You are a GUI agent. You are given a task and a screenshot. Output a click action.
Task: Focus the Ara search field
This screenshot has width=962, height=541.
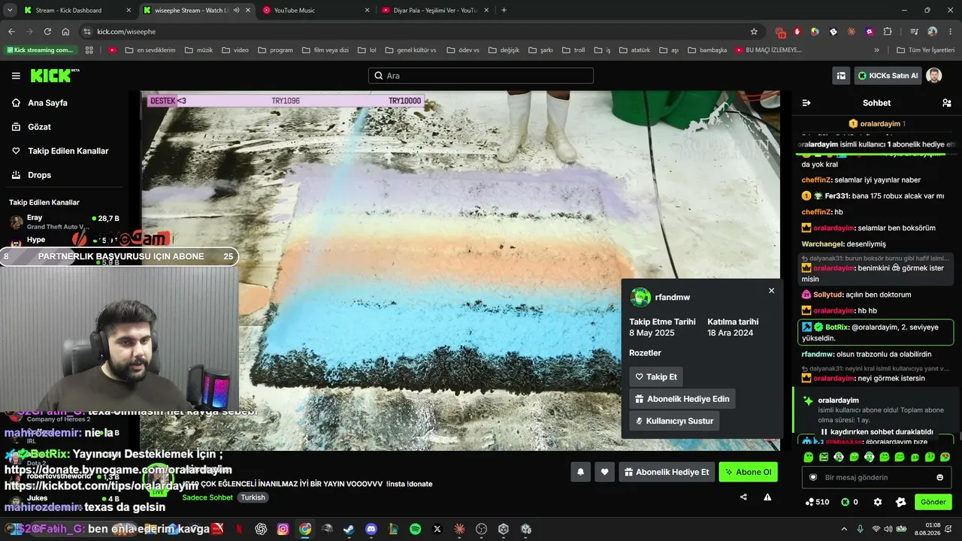coord(481,76)
